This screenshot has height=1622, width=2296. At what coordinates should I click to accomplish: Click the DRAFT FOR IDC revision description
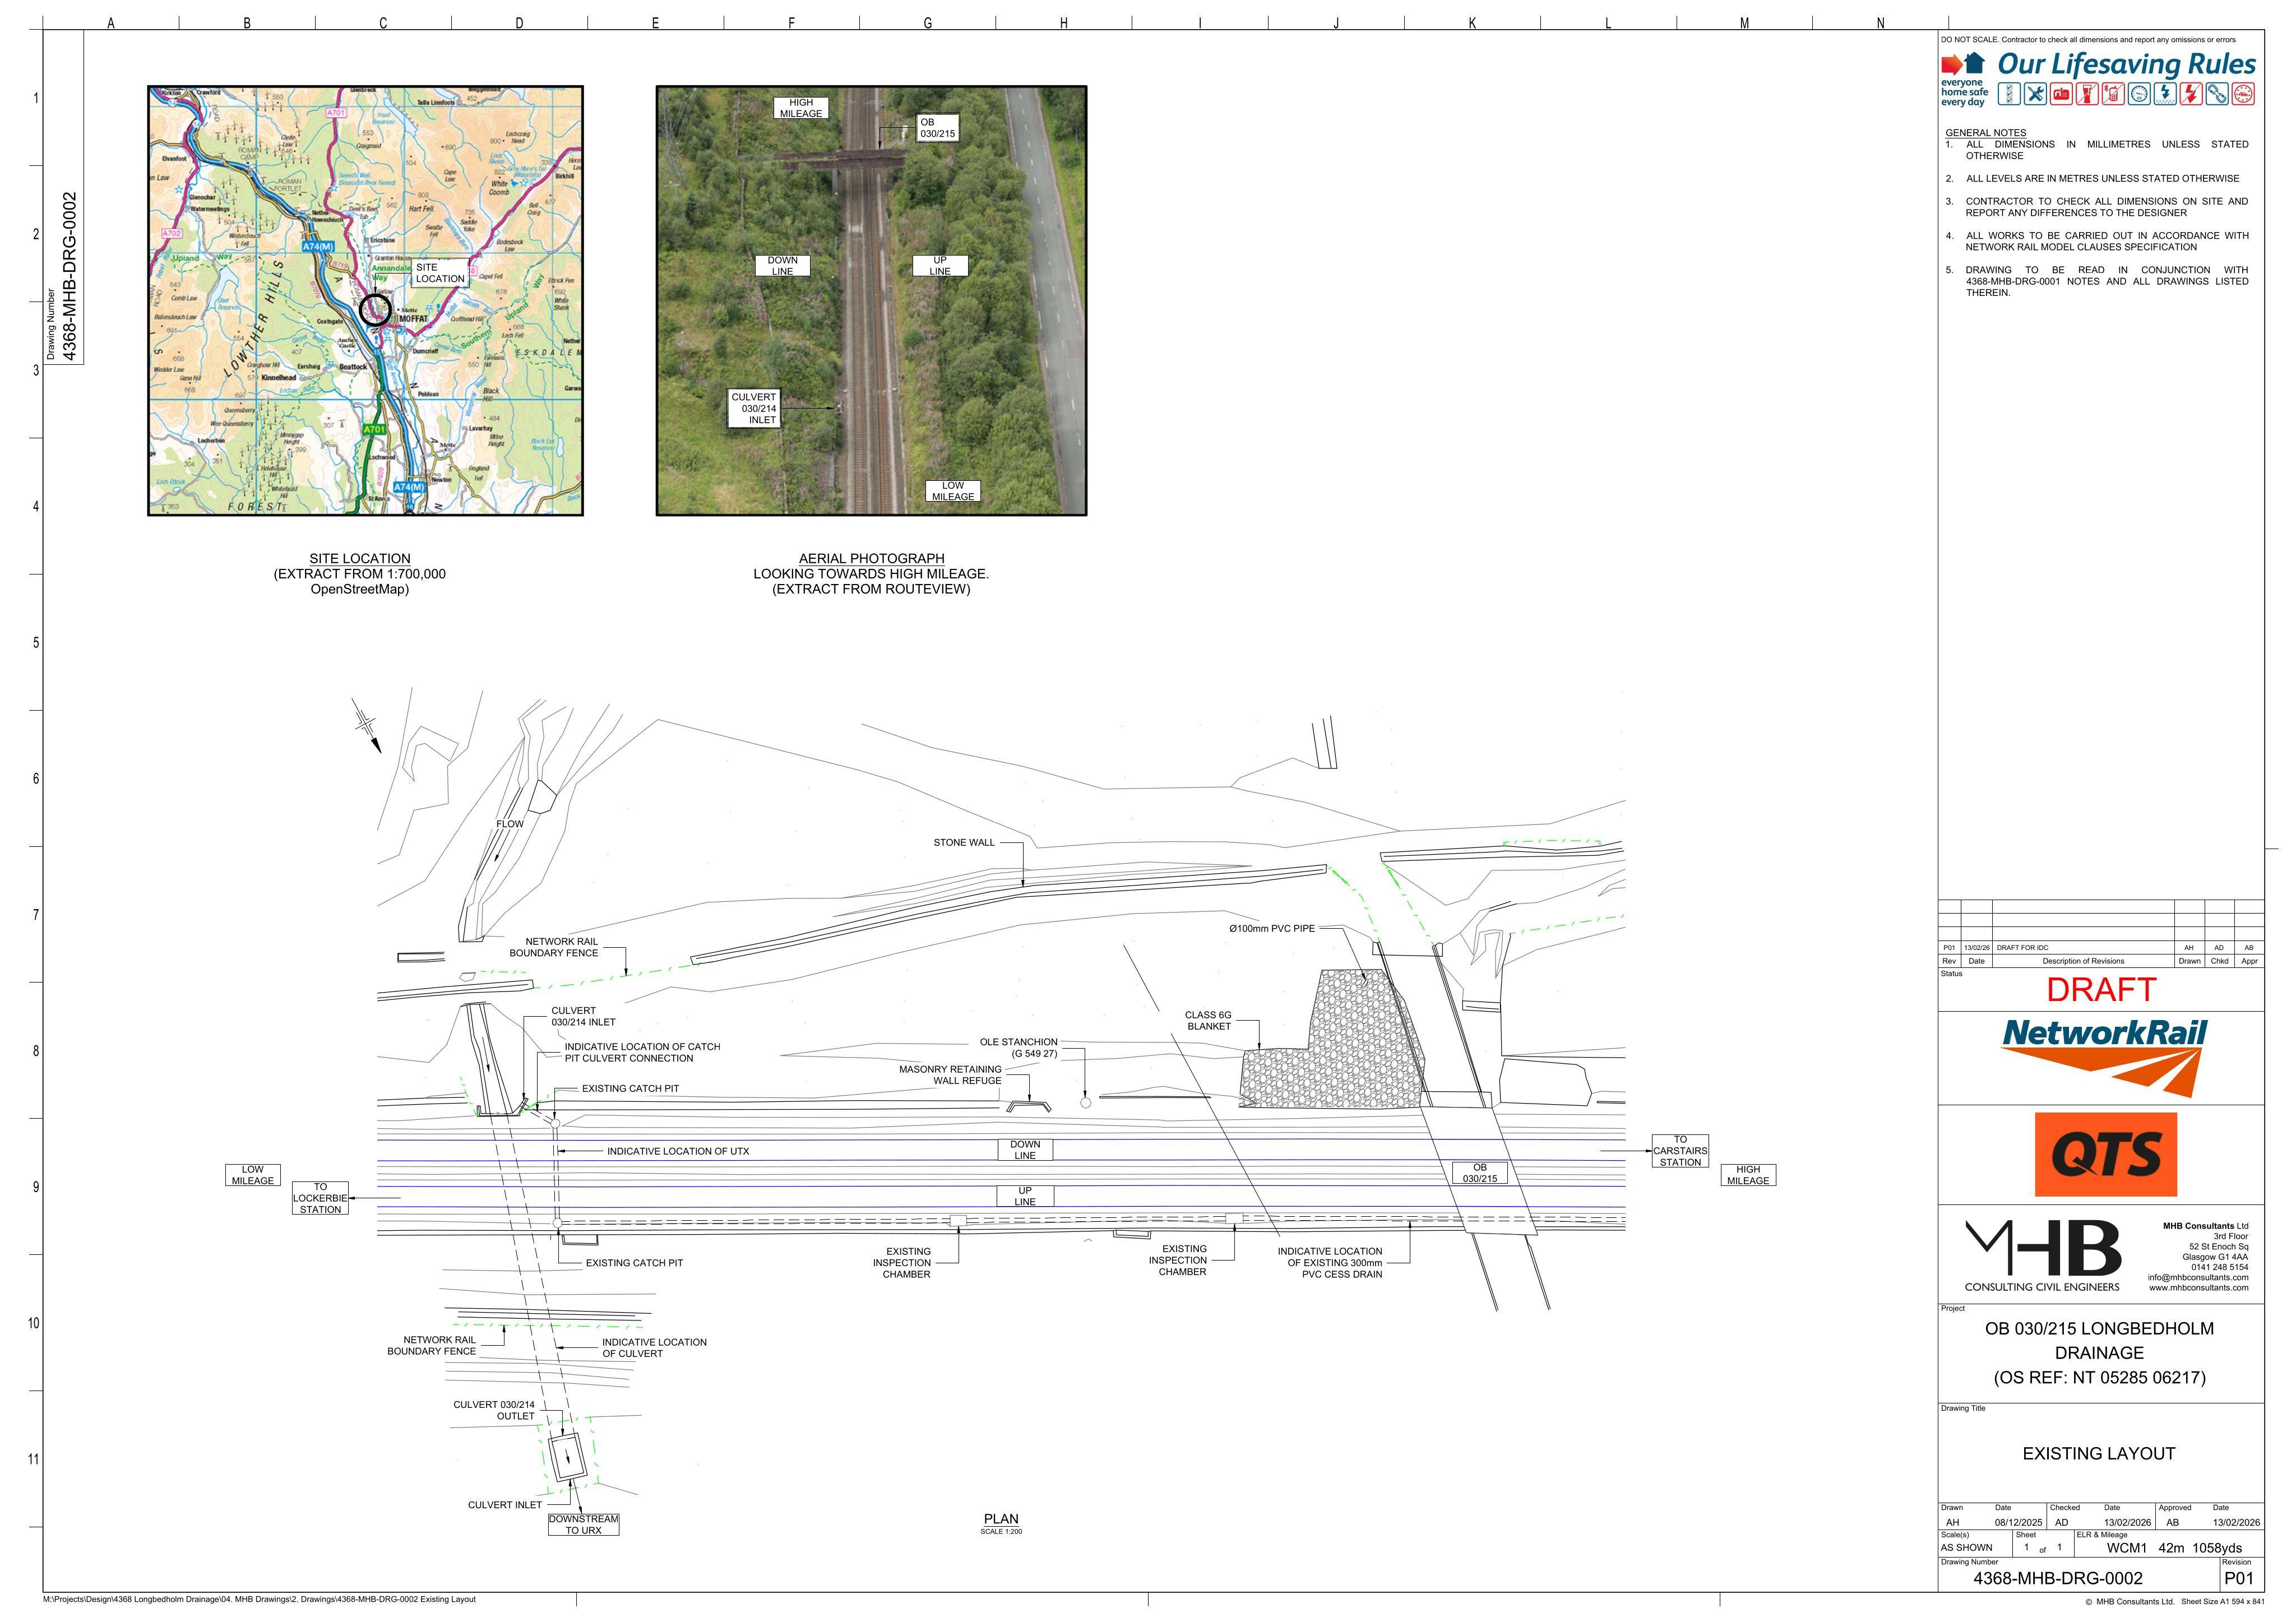coord(2023,947)
